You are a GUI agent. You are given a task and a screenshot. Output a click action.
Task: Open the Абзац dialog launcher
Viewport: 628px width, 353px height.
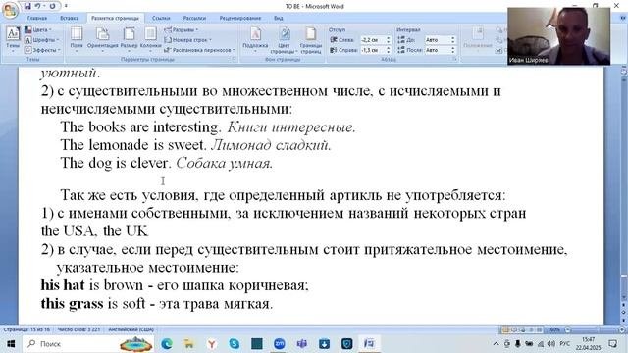pyautogui.click(x=455, y=59)
